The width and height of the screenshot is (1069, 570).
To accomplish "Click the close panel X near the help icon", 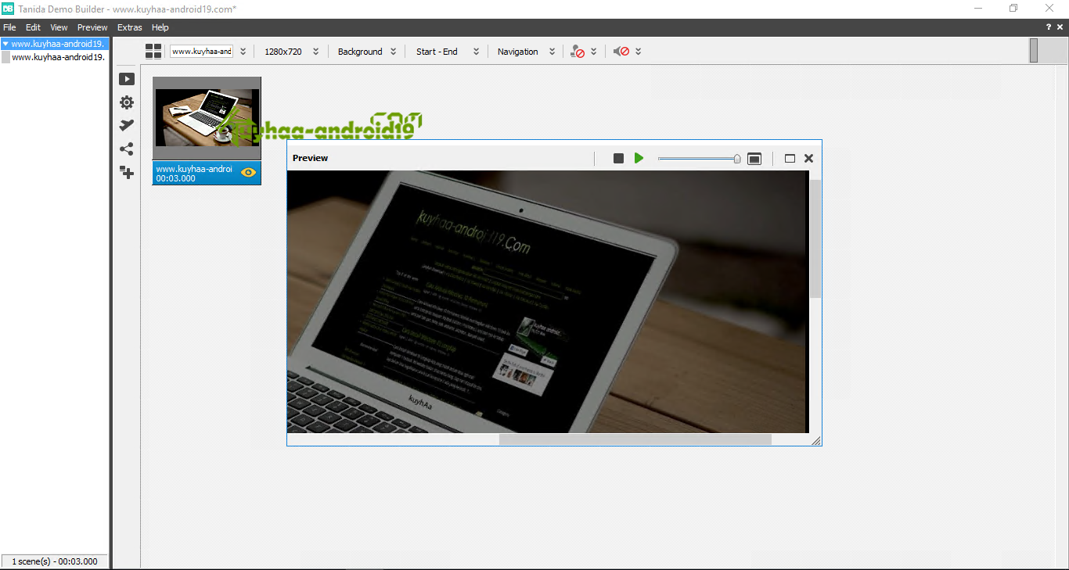I will (1061, 27).
